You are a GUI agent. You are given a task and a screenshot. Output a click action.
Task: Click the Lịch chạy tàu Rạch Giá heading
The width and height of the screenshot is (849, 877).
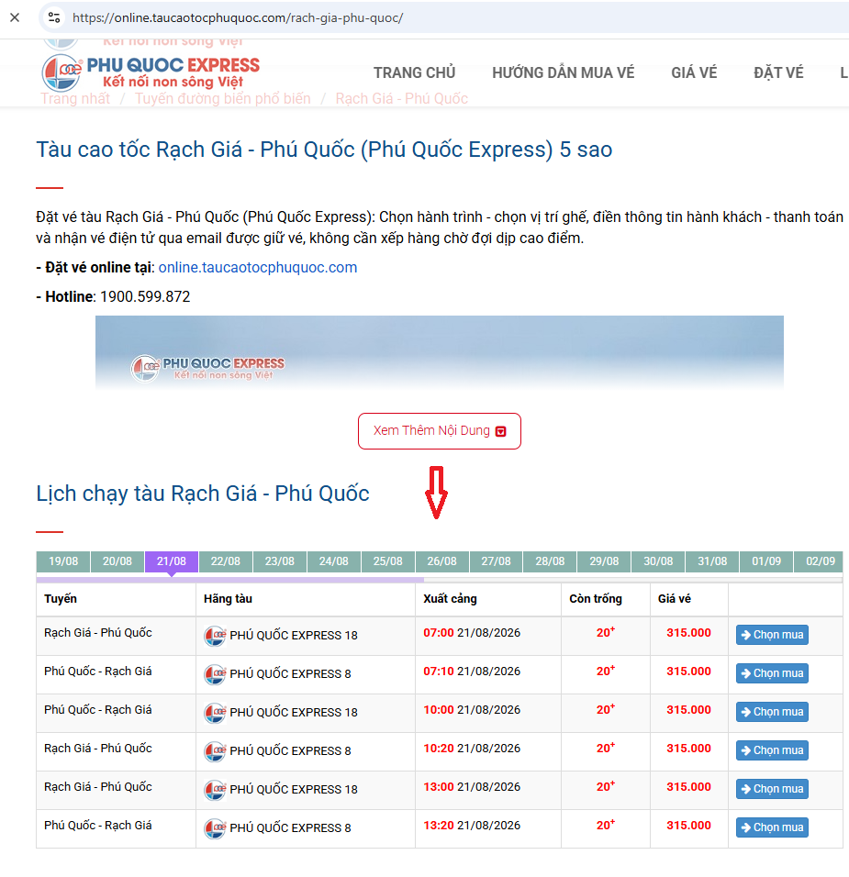203,494
